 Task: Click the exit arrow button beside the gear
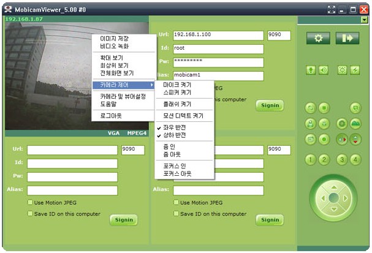coord(347,38)
